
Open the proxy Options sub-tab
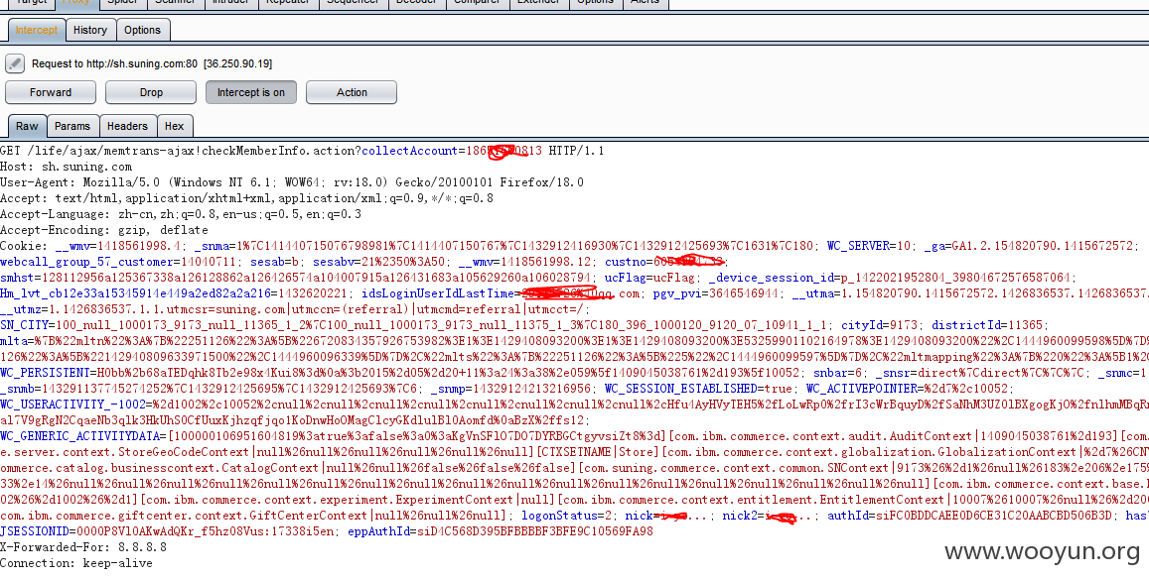(142, 30)
